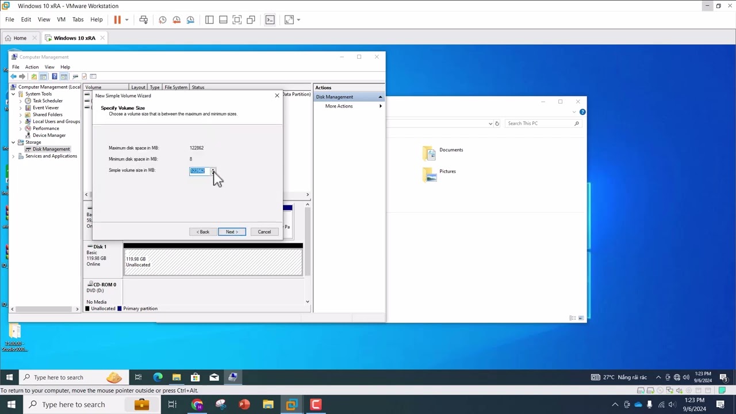736x414 pixels.
Task: Expand Local Users and Groups node
Action: pyautogui.click(x=21, y=121)
